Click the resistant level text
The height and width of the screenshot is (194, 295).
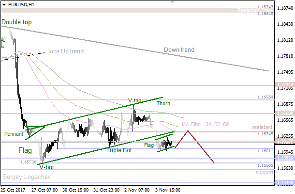(x=263, y=127)
